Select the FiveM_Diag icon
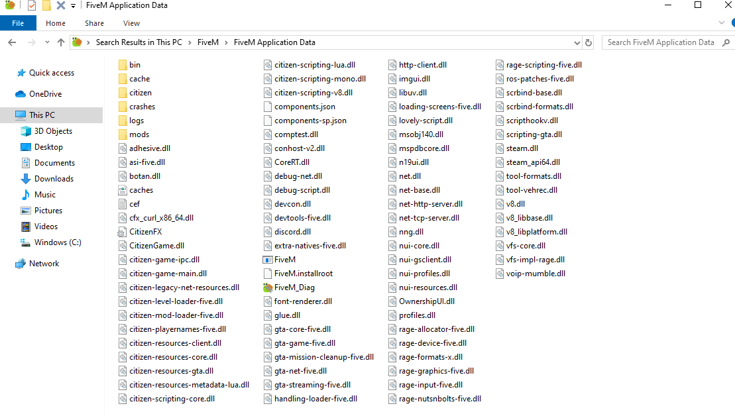The height and width of the screenshot is (414, 735). [x=268, y=287]
